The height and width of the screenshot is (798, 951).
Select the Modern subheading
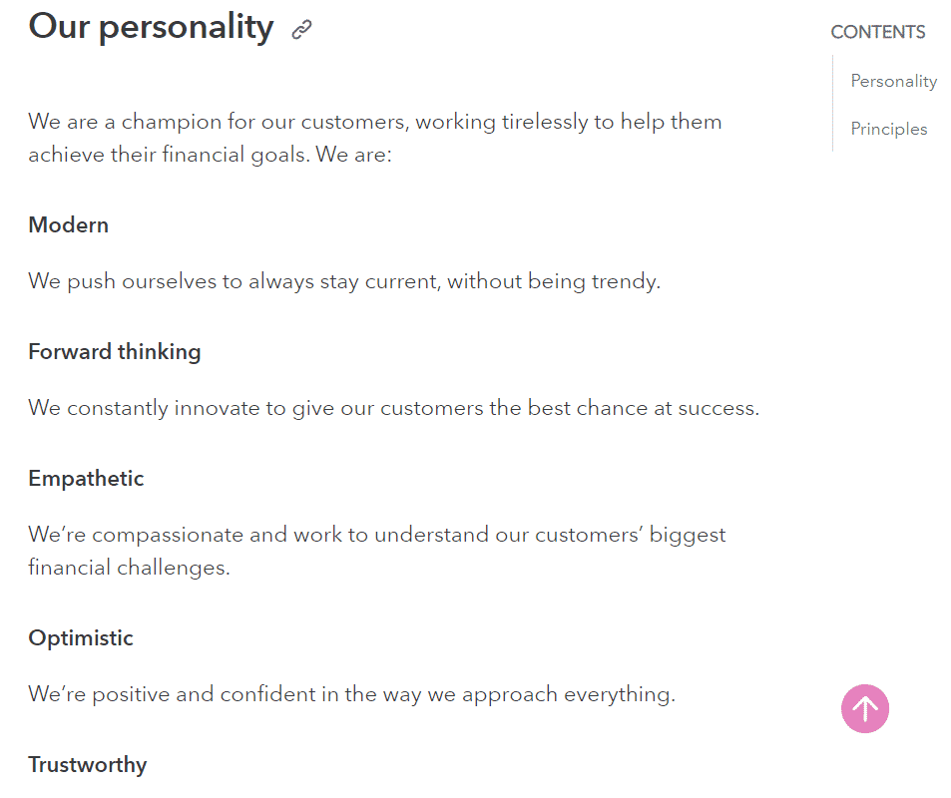(x=69, y=225)
